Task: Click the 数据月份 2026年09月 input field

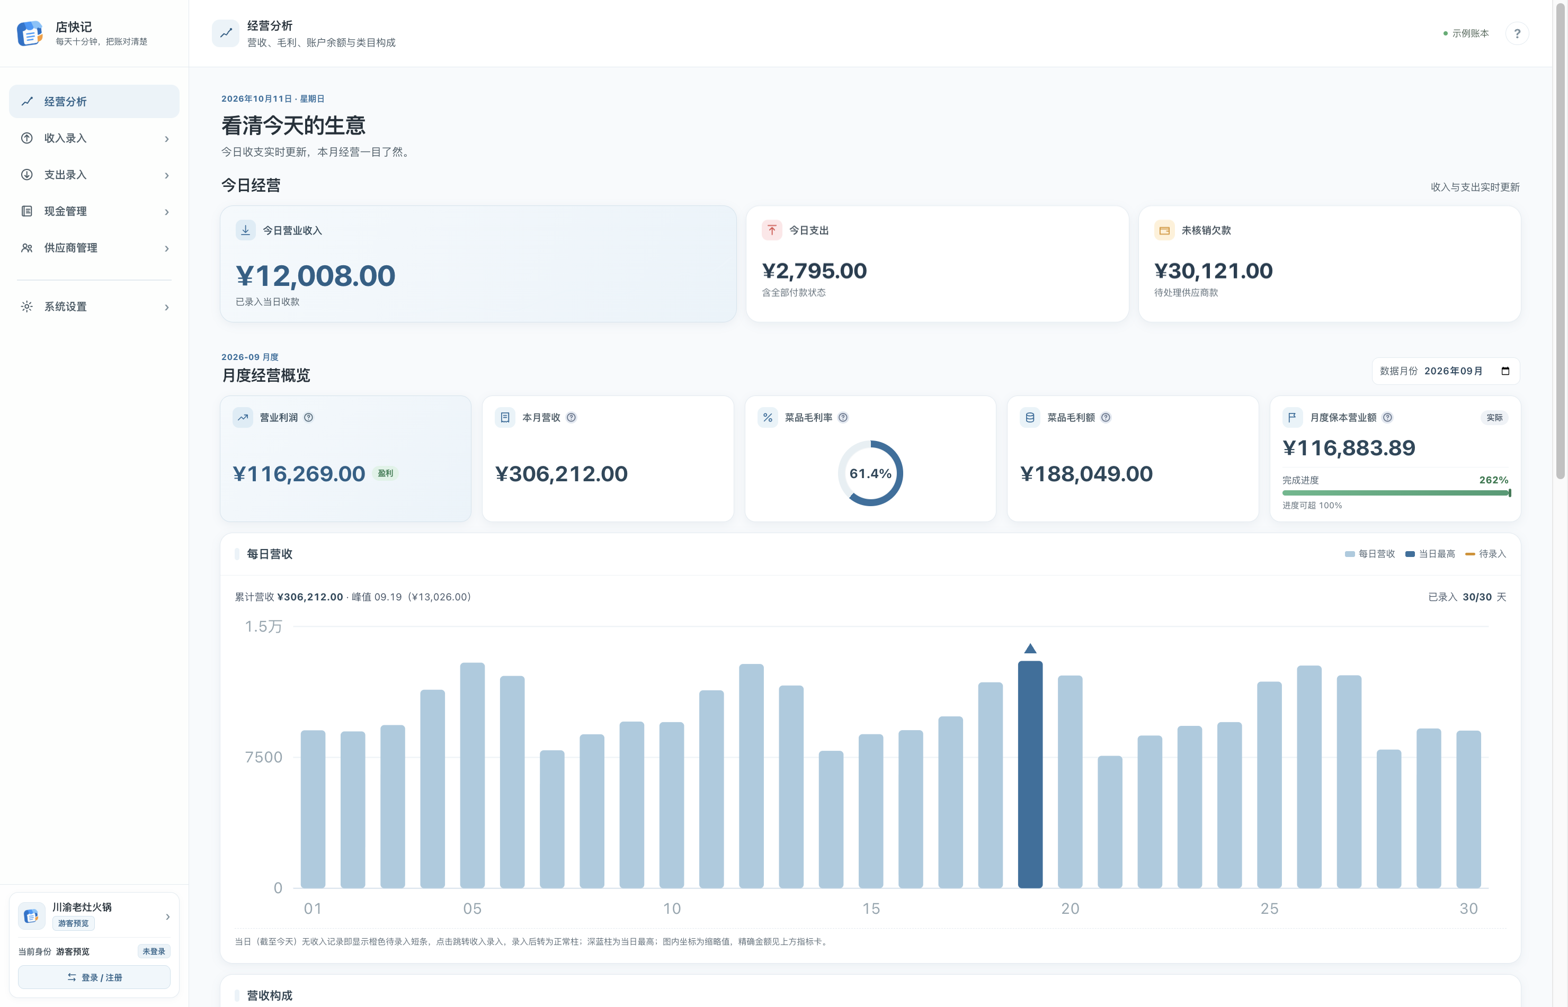Action: (1446, 371)
